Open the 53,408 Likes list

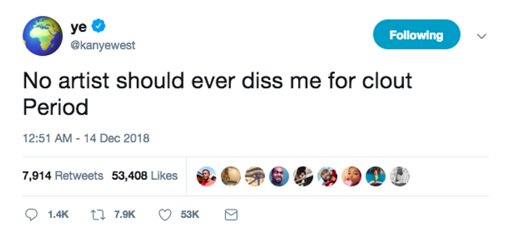click(x=144, y=176)
